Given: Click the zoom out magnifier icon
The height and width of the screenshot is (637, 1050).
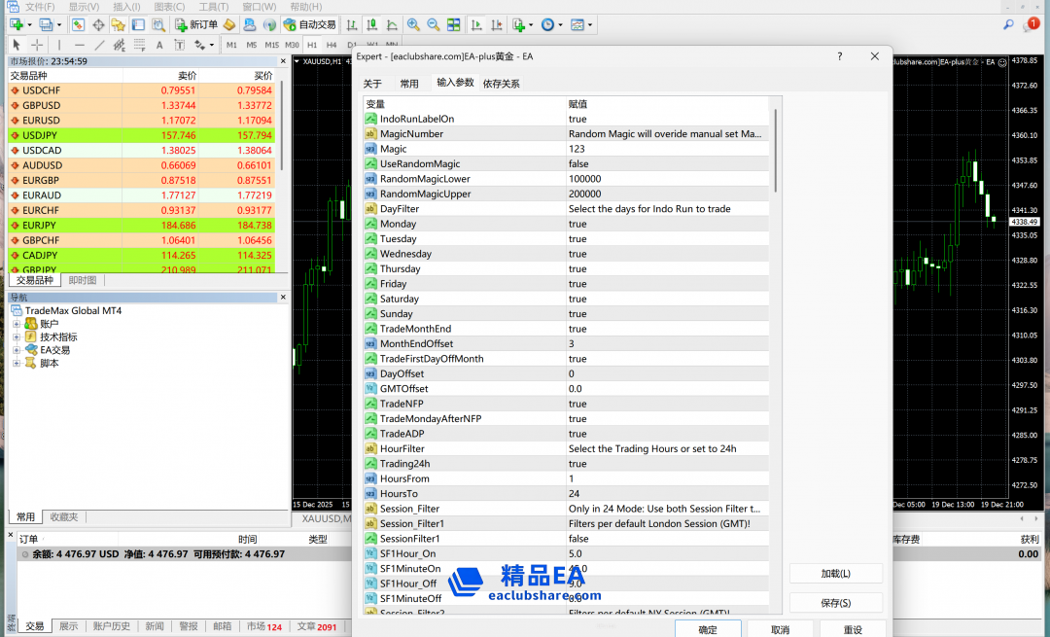Looking at the screenshot, I should [x=434, y=24].
